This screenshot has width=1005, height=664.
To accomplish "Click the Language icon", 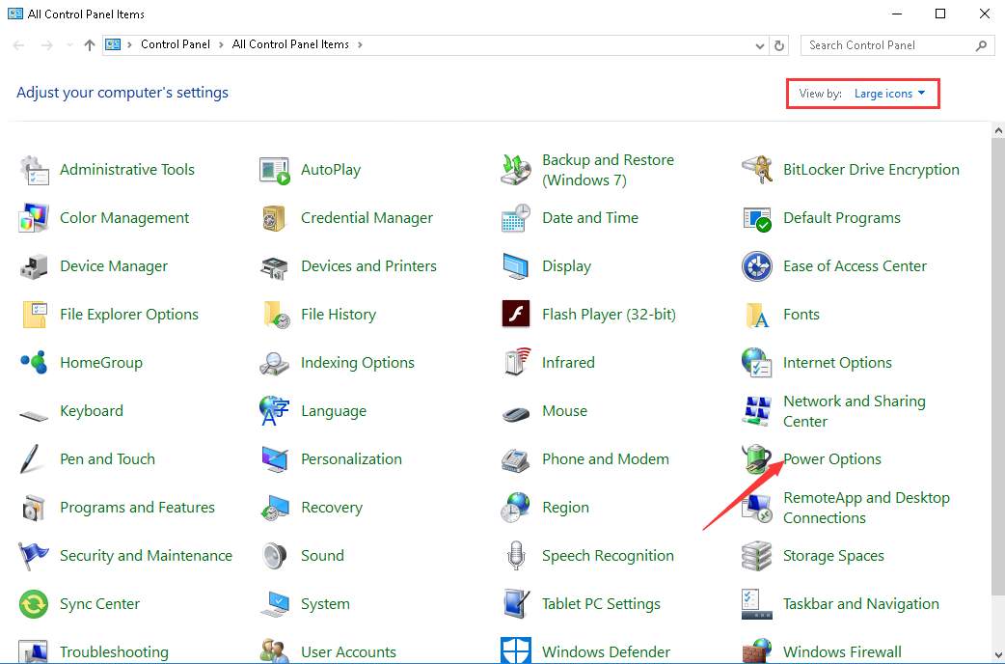I will pyautogui.click(x=275, y=410).
